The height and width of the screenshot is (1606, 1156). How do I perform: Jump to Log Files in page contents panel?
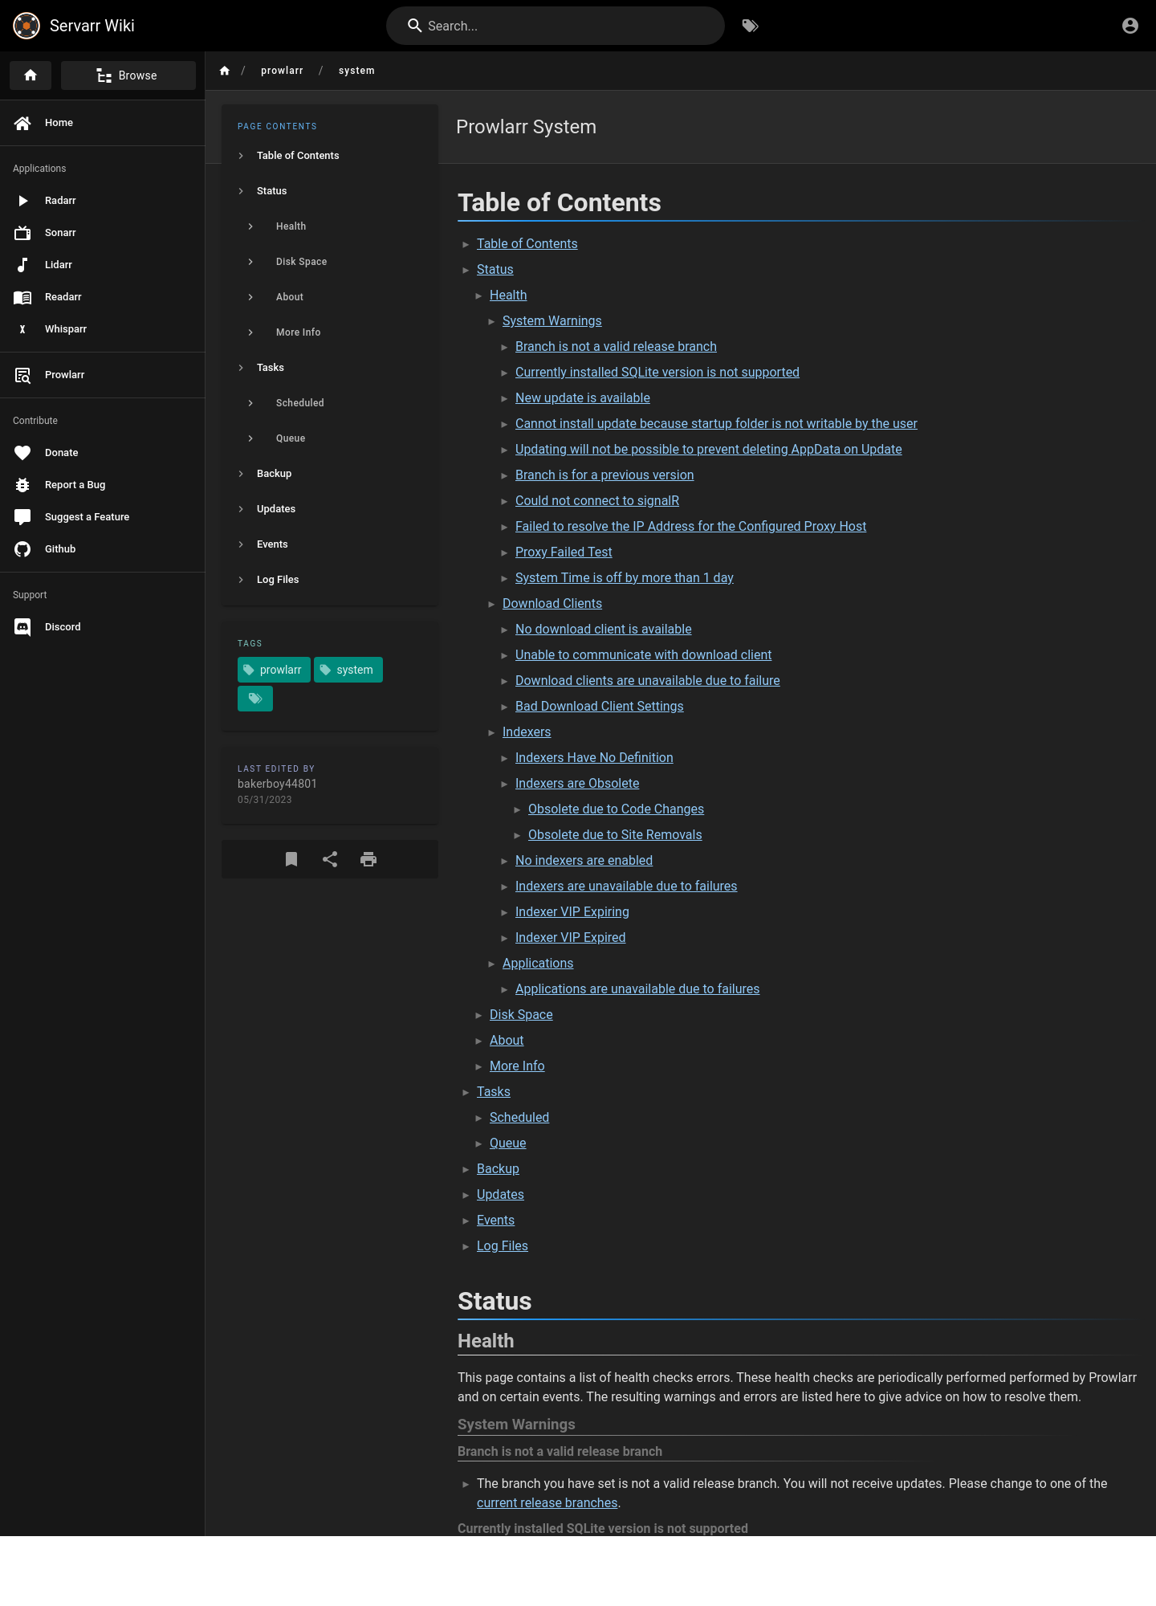[x=278, y=580]
